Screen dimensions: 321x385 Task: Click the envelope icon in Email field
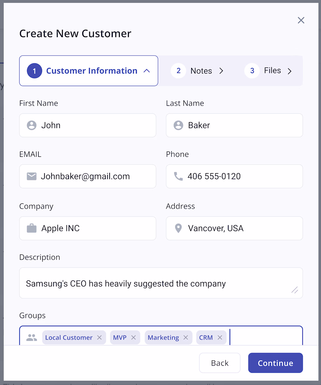pos(32,176)
